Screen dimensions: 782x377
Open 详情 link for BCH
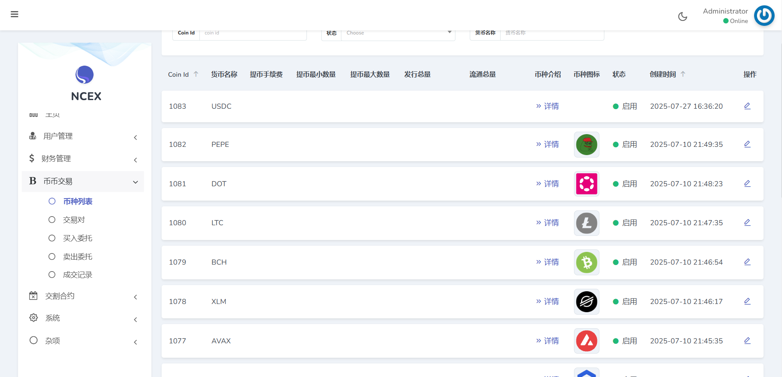point(547,262)
